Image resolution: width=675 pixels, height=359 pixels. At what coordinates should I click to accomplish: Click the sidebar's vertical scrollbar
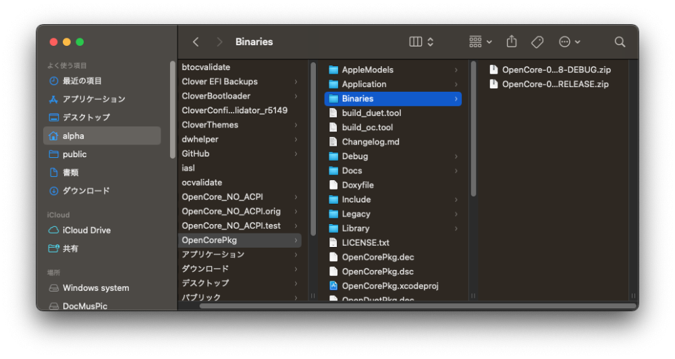(x=173, y=110)
